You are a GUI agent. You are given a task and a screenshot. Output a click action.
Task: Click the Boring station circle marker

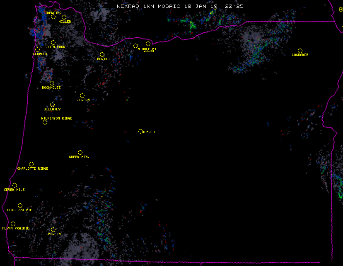pyautogui.click(x=102, y=55)
